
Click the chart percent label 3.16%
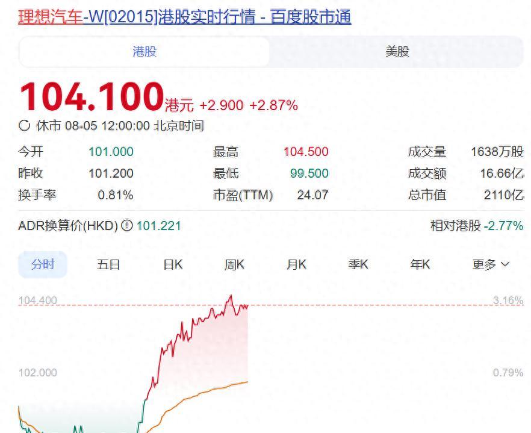(x=508, y=300)
